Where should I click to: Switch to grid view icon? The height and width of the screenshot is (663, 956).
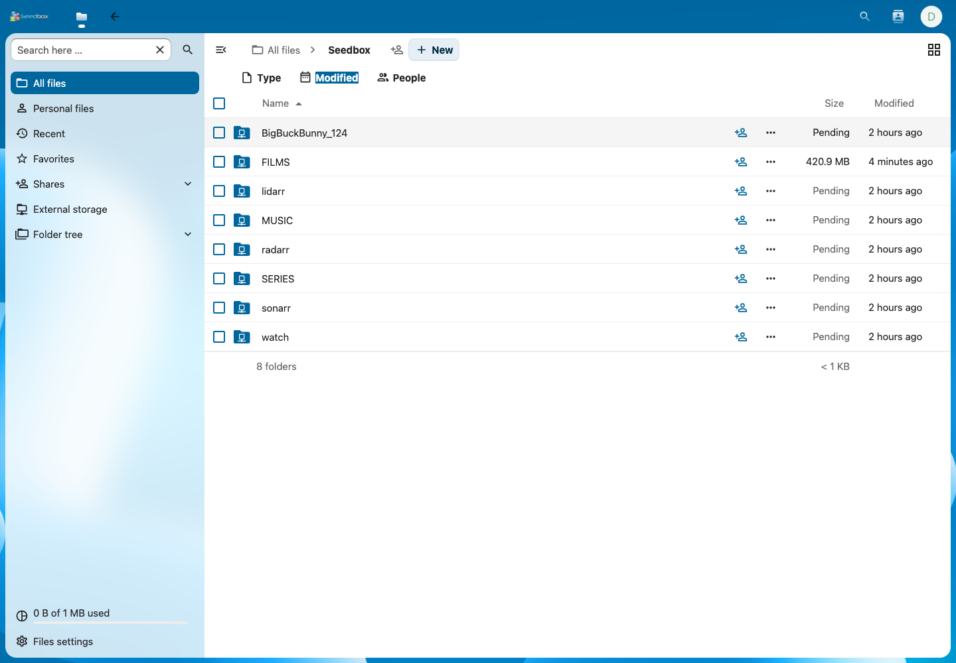coord(934,50)
